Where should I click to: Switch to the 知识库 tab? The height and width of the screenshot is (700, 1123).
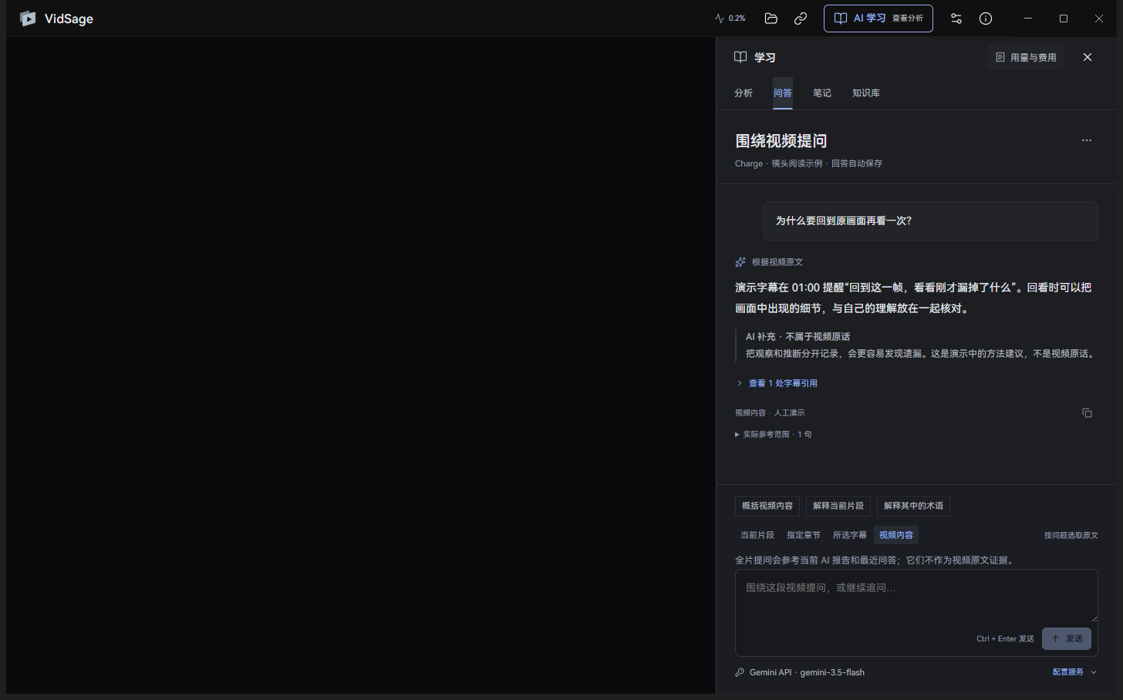coord(866,93)
